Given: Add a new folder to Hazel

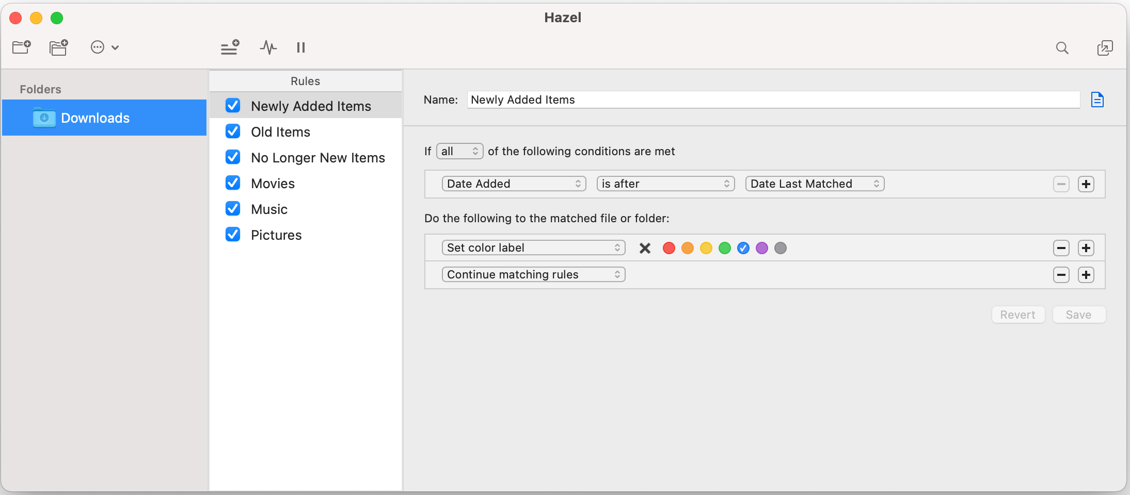Looking at the screenshot, I should [22, 47].
